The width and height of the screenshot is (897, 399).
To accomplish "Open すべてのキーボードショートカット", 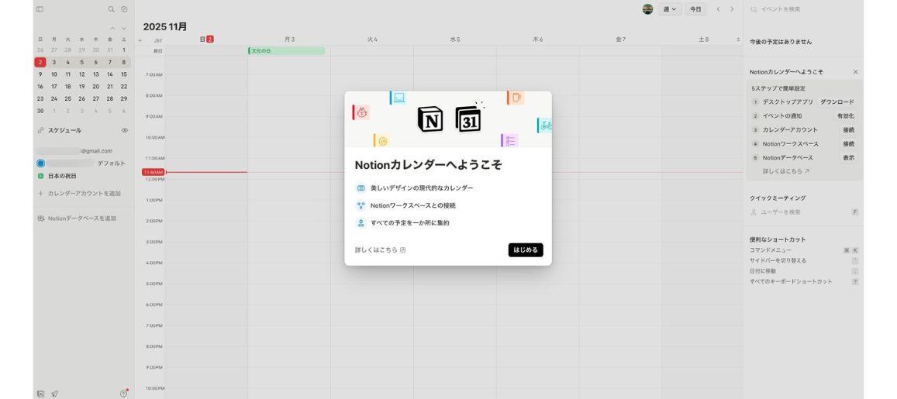I will coord(804,281).
